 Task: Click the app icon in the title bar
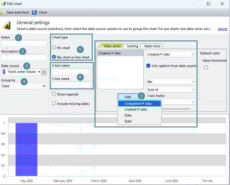click(x=3, y=4)
